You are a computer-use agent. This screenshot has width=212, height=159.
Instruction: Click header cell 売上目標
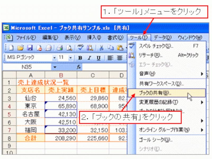point(93,90)
